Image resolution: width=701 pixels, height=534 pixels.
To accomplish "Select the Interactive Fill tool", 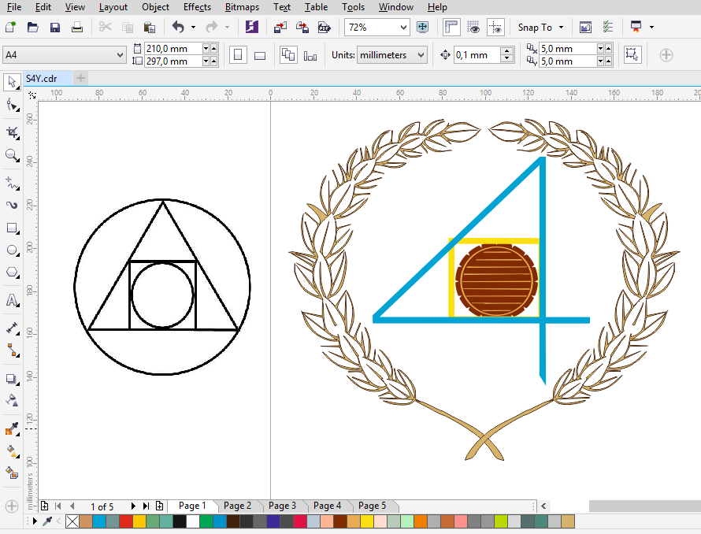I will pos(12,451).
